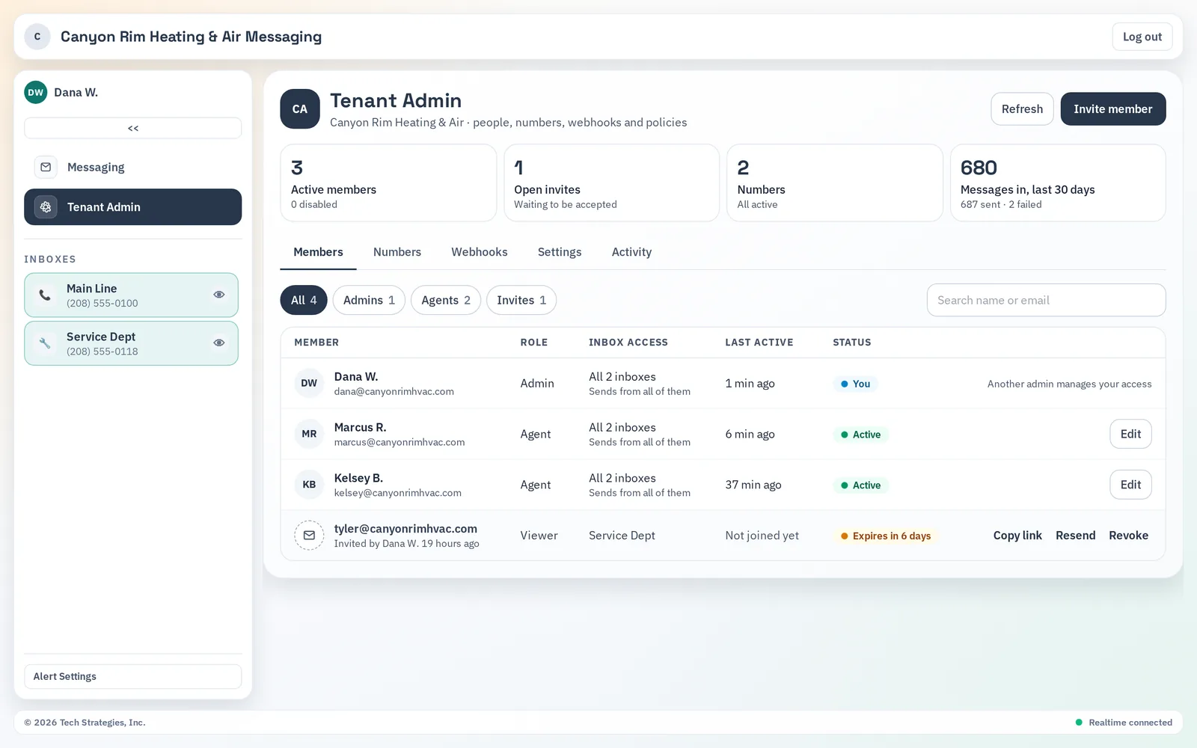Switch to the Numbers tab
This screenshot has width=1197, height=748.
[397, 252]
